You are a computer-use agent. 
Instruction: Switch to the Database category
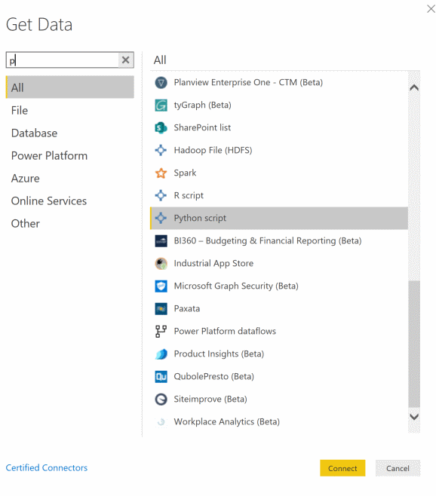point(34,133)
